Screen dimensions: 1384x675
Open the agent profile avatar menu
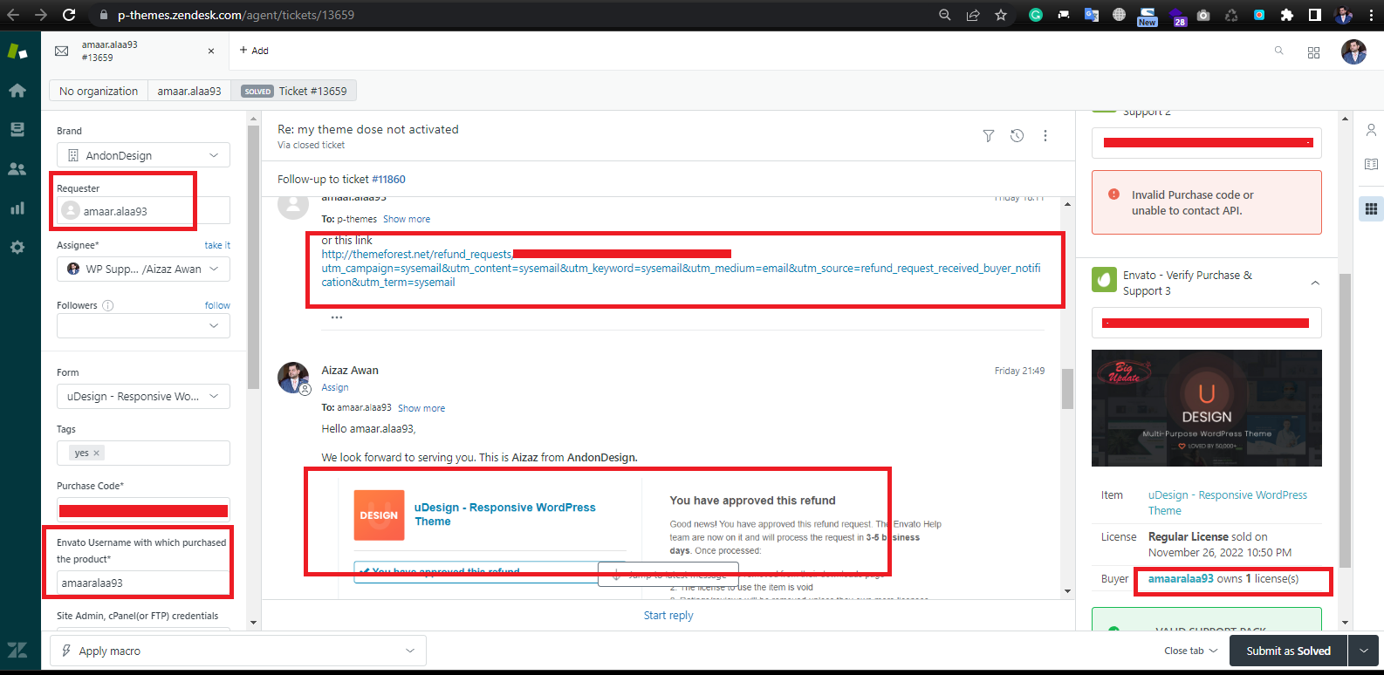[x=1353, y=51]
